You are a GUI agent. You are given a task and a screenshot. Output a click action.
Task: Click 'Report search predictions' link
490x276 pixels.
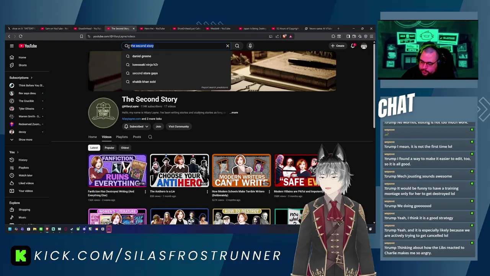(214, 87)
